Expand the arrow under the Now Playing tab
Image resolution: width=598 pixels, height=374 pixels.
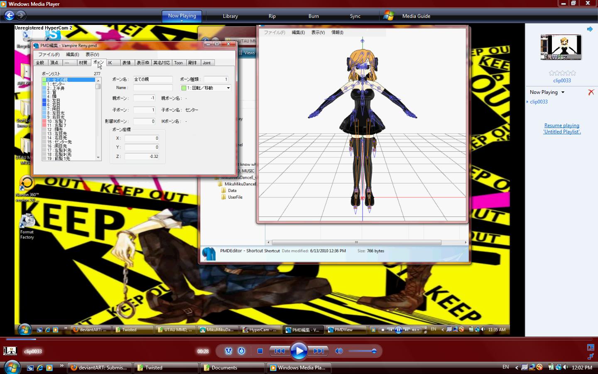tap(181, 20)
